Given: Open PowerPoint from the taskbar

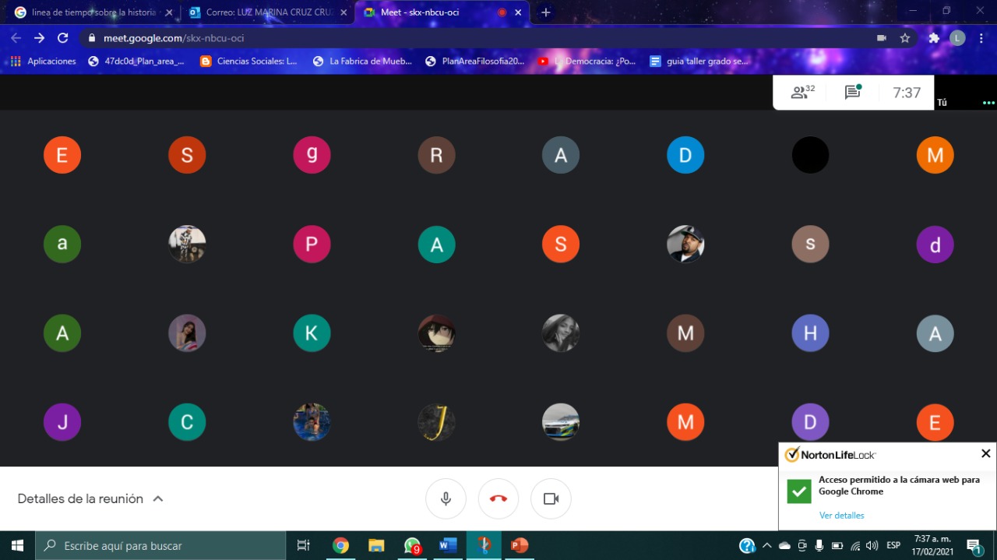Looking at the screenshot, I should pyautogui.click(x=520, y=546).
